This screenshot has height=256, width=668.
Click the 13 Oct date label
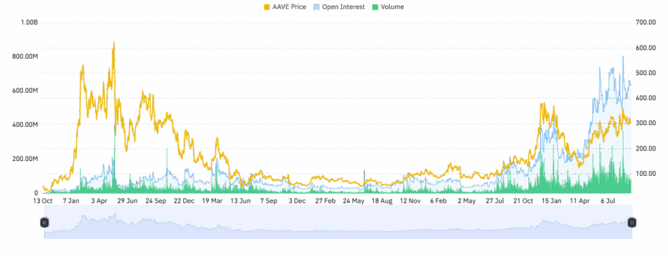pos(43,201)
